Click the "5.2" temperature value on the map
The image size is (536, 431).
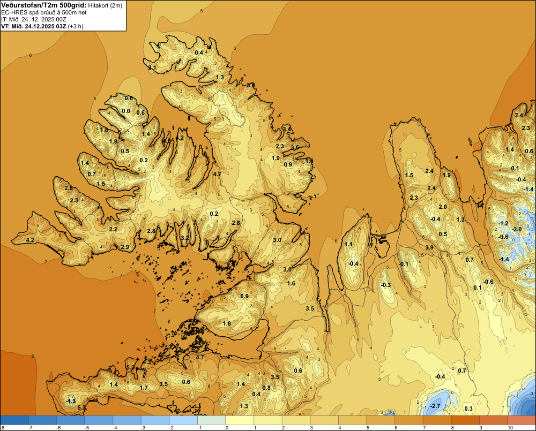pos(131,367)
